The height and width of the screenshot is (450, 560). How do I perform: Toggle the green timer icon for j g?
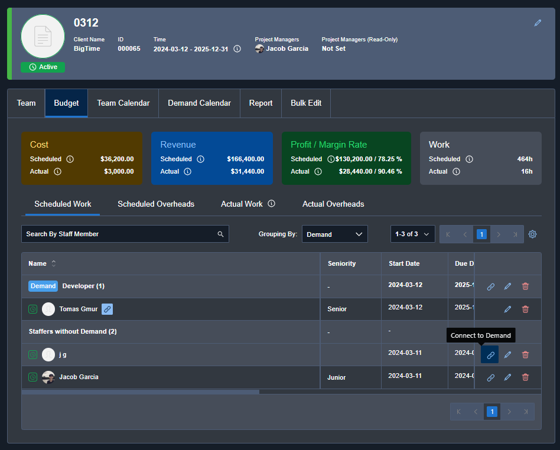(32, 354)
